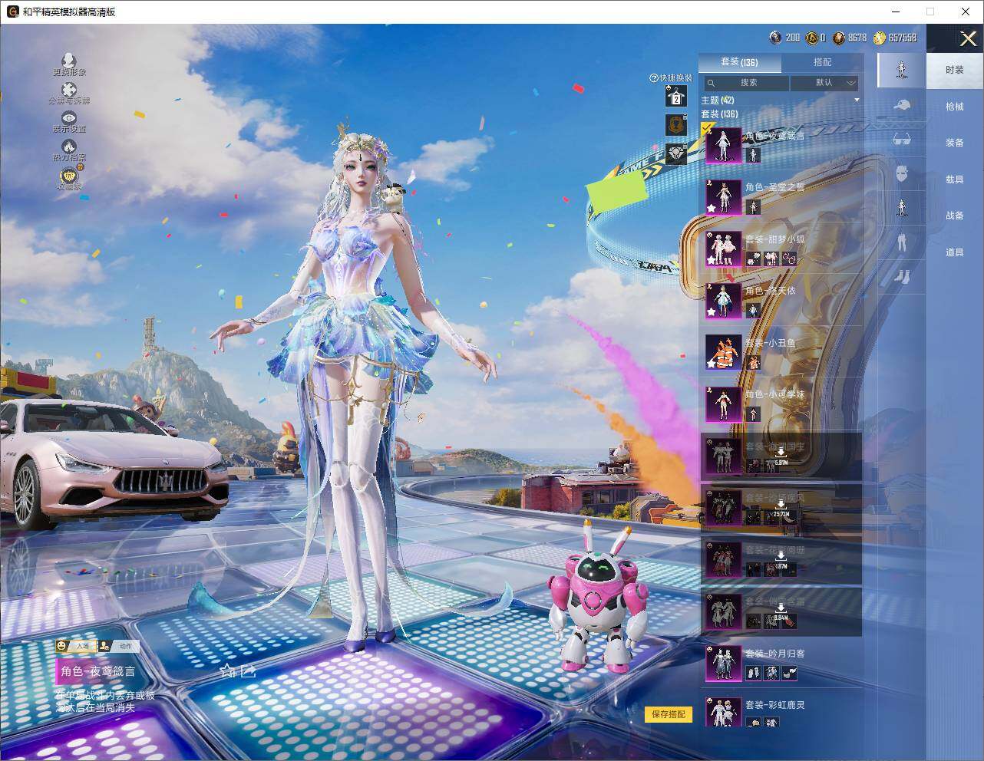
Task: Open the 时装 side menu
Action: click(x=955, y=70)
